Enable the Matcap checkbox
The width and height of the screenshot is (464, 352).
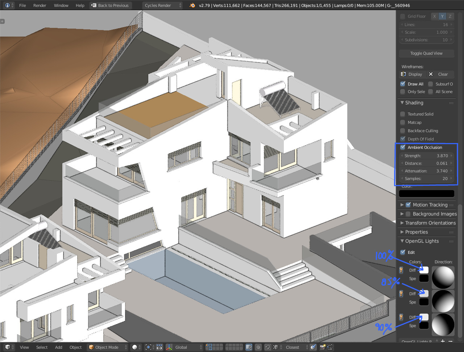tap(403, 122)
